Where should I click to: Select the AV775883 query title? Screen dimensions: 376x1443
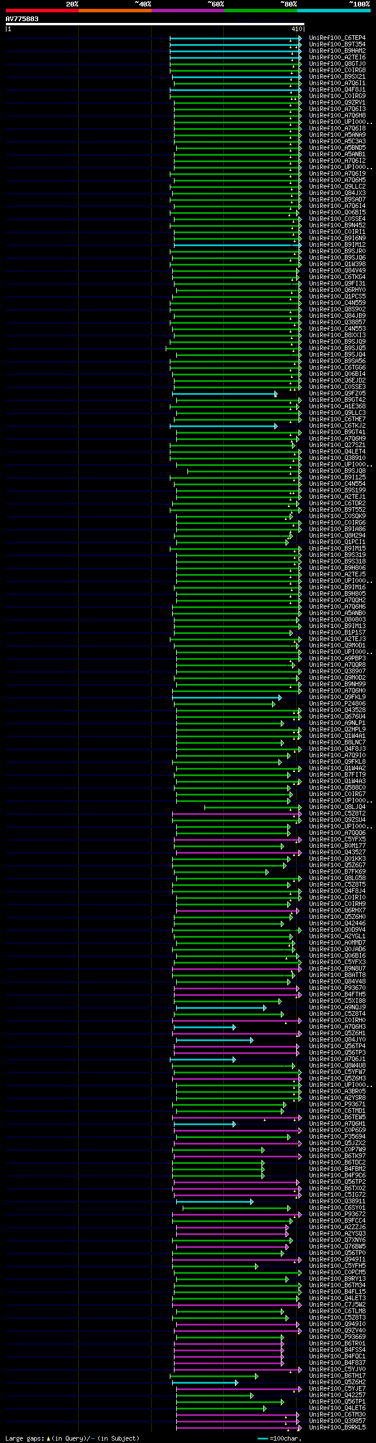pyautogui.click(x=22, y=19)
